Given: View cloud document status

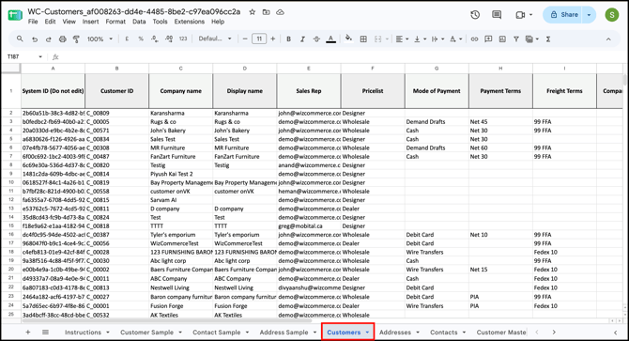Looking at the screenshot, I should point(280,12).
